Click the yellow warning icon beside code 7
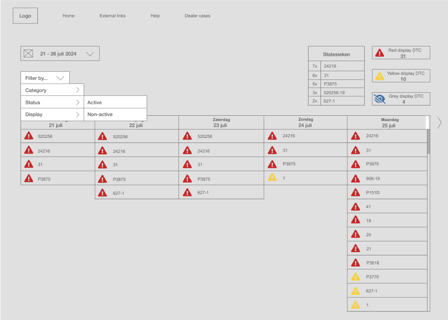The image size is (448, 320). pos(272,177)
